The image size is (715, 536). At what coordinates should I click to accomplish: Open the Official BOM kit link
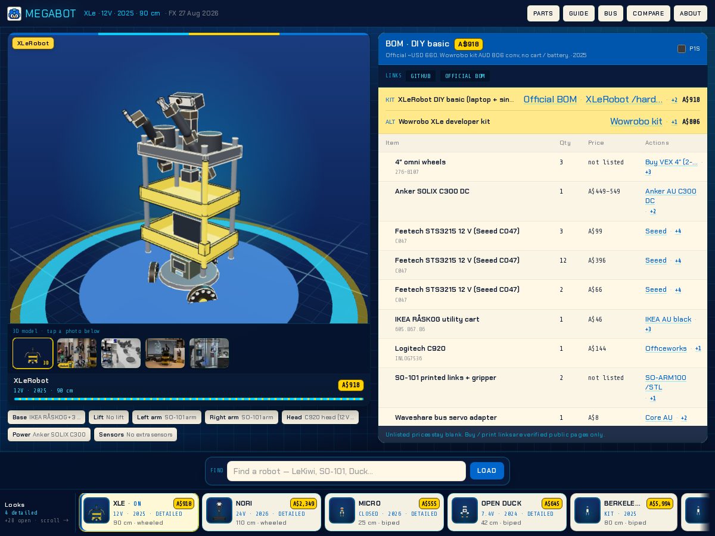[x=550, y=99]
